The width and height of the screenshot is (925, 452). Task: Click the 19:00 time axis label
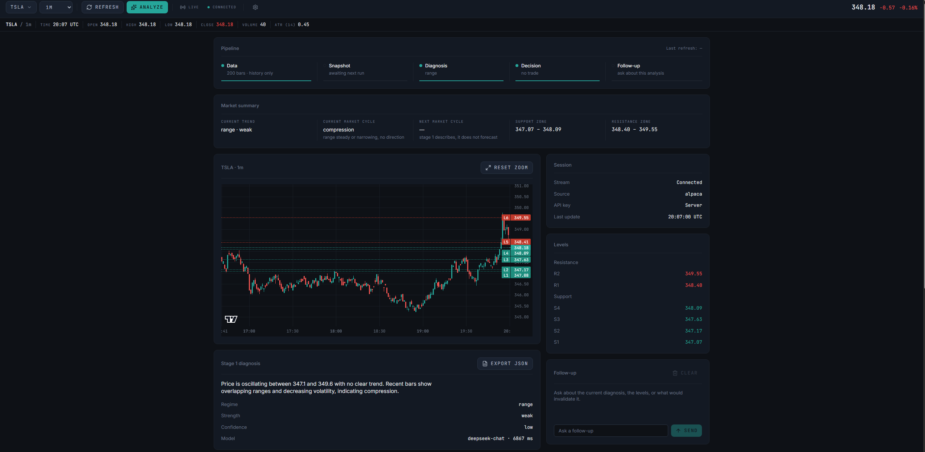[x=423, y=331]
